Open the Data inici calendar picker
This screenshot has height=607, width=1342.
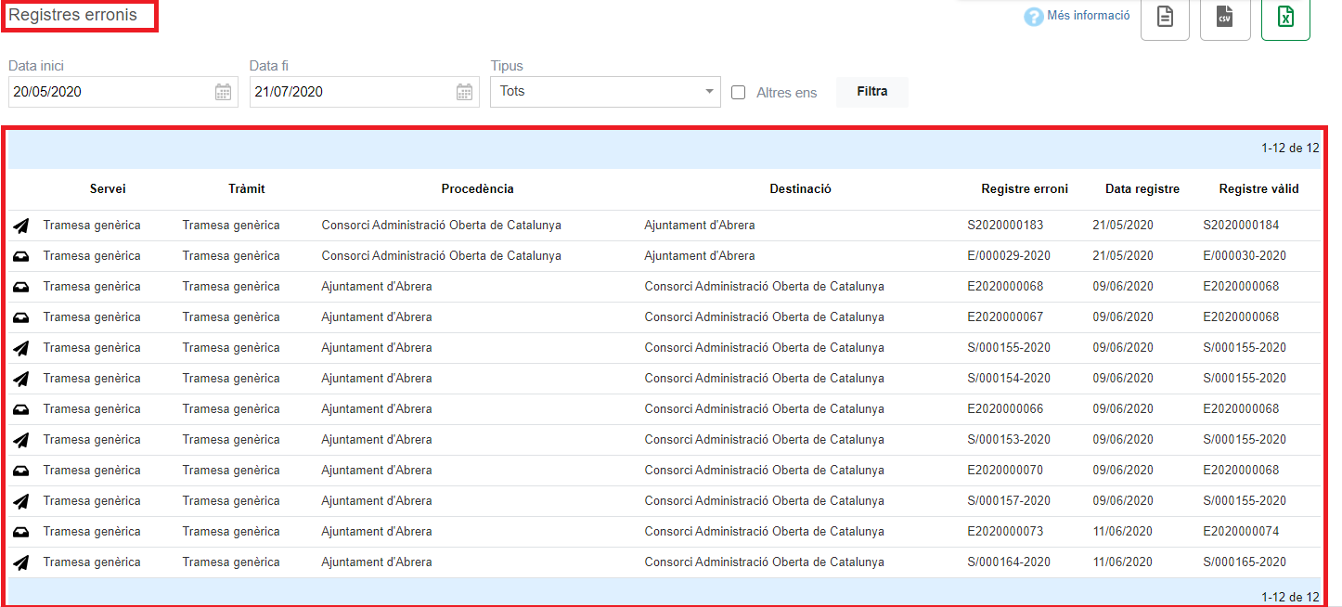point(224,92)
